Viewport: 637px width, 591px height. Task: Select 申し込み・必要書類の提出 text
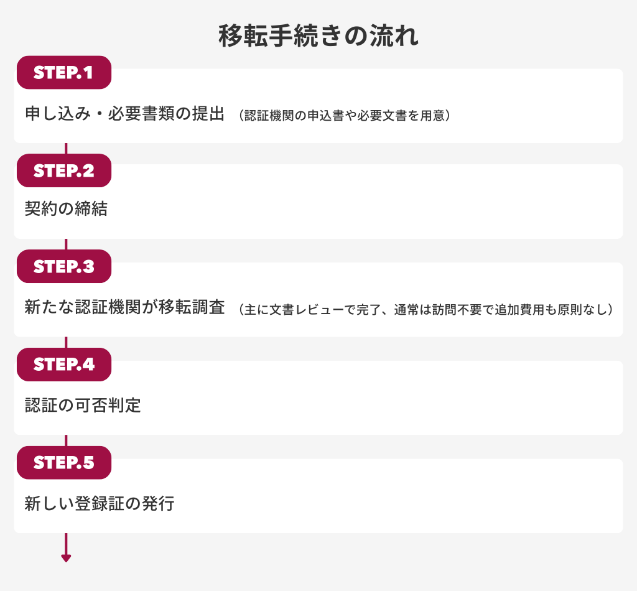pyautogui.click(x=124, y=114)
